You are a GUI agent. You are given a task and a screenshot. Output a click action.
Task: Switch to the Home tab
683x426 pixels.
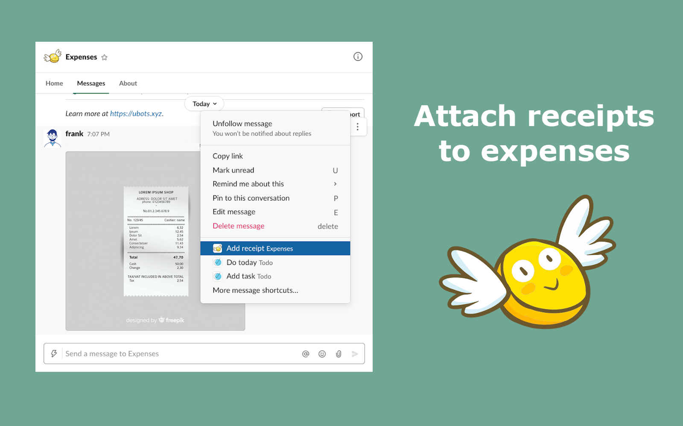click(x=54, y=83)
